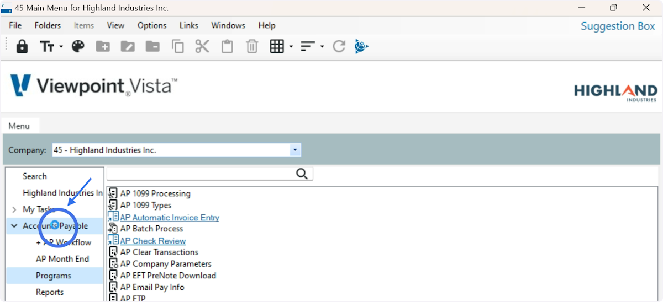Click the icon beside AP Batch Process
The height and width of the screenshot is (302, 663).
tap(113, 229)
